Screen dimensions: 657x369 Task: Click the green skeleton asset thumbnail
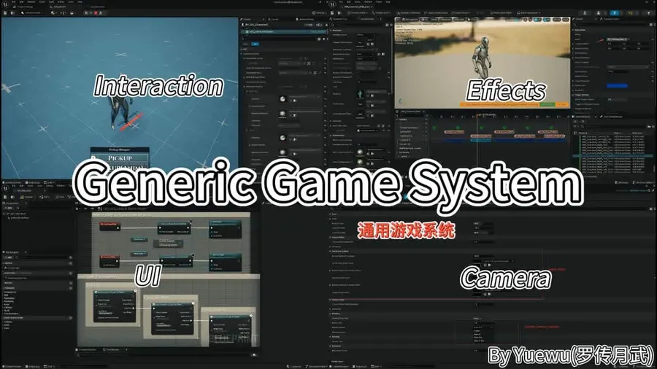(360, 94)
